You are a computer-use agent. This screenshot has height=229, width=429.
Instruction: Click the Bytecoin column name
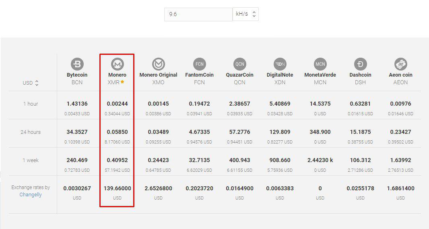[x=77, y=75]
